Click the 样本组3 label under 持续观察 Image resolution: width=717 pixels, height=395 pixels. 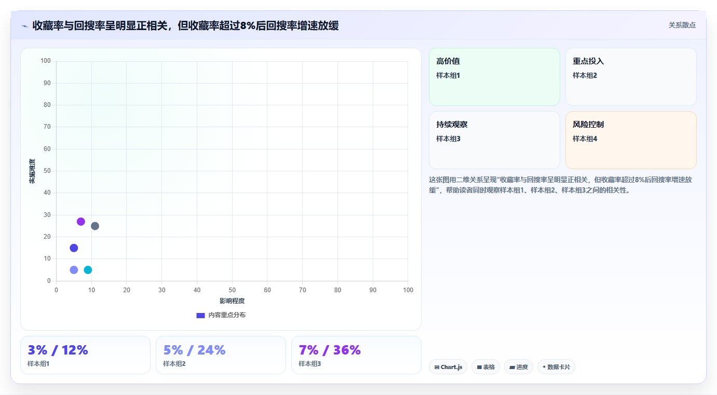click(x=448, y=139)
